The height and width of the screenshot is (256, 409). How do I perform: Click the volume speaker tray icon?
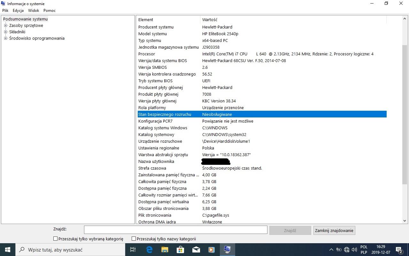point(354,250)
